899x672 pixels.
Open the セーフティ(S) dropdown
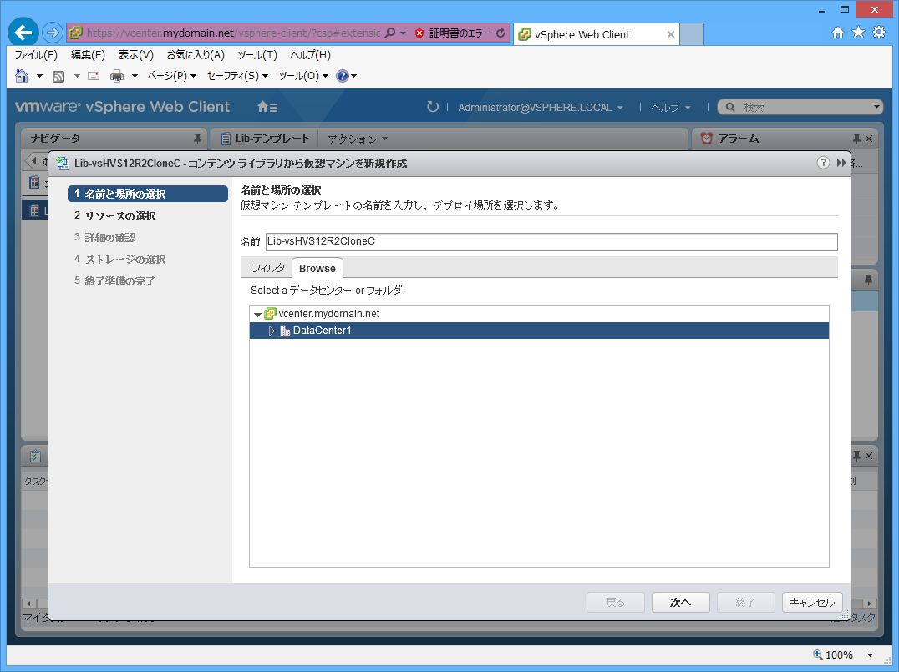[x=237, y=76]
